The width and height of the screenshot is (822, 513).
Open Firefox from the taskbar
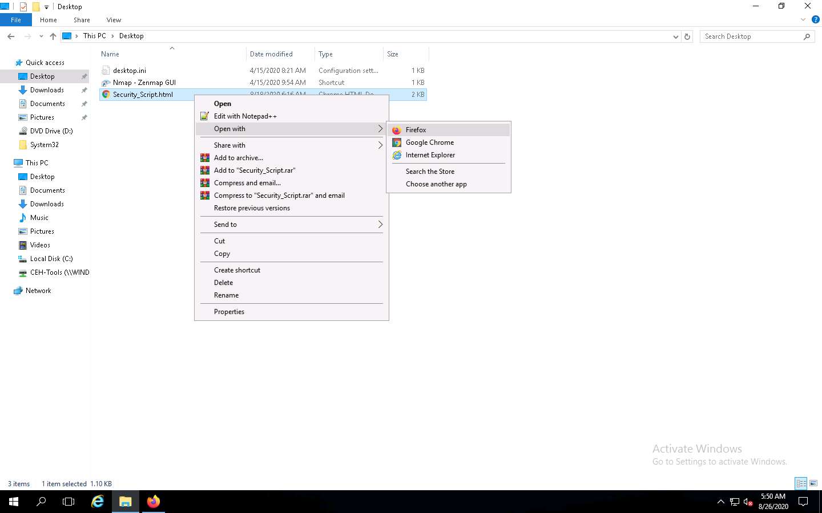tap(152, 502)
